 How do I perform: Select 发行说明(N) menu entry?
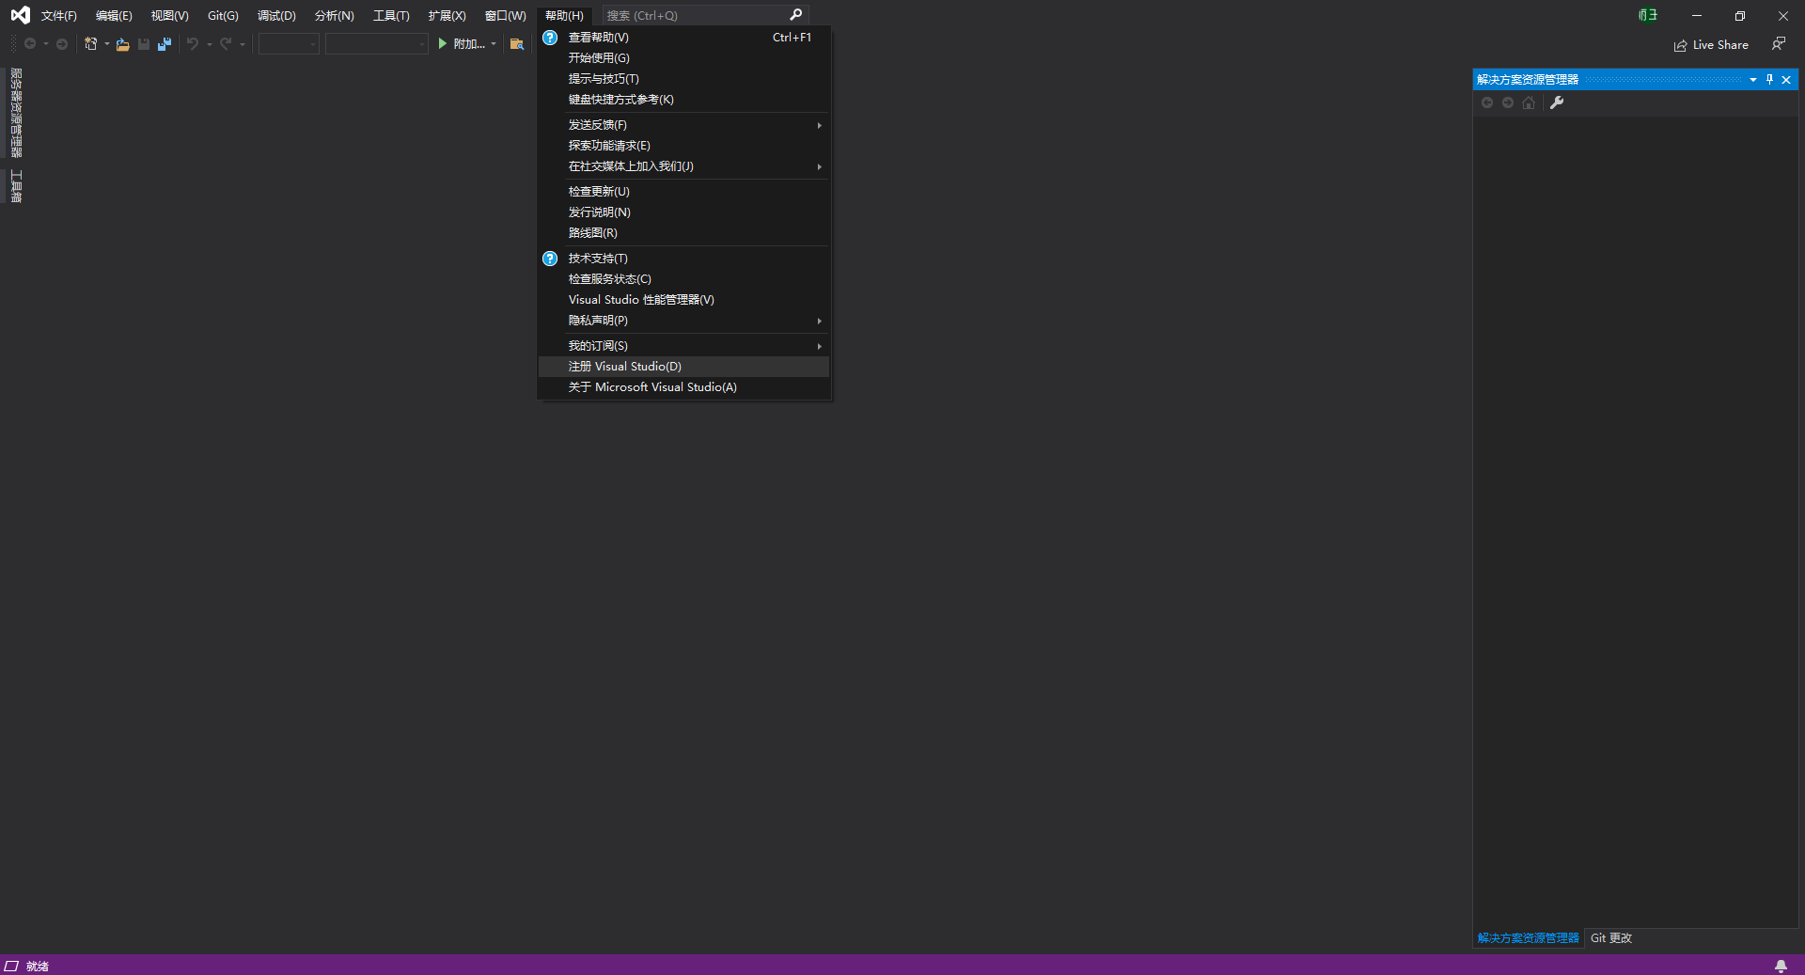683,212
